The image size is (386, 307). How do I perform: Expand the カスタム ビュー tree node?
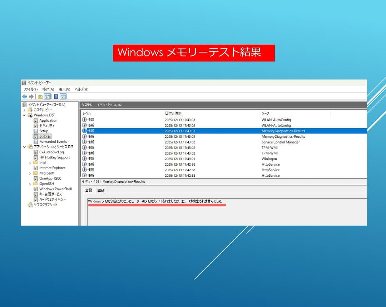pos(25,110)
